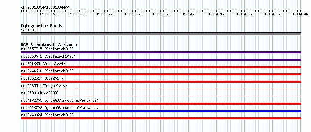Click the 81333.5k ruler tick label
The height and width of the screenshot is (132, 311).
tap(48, 14)
